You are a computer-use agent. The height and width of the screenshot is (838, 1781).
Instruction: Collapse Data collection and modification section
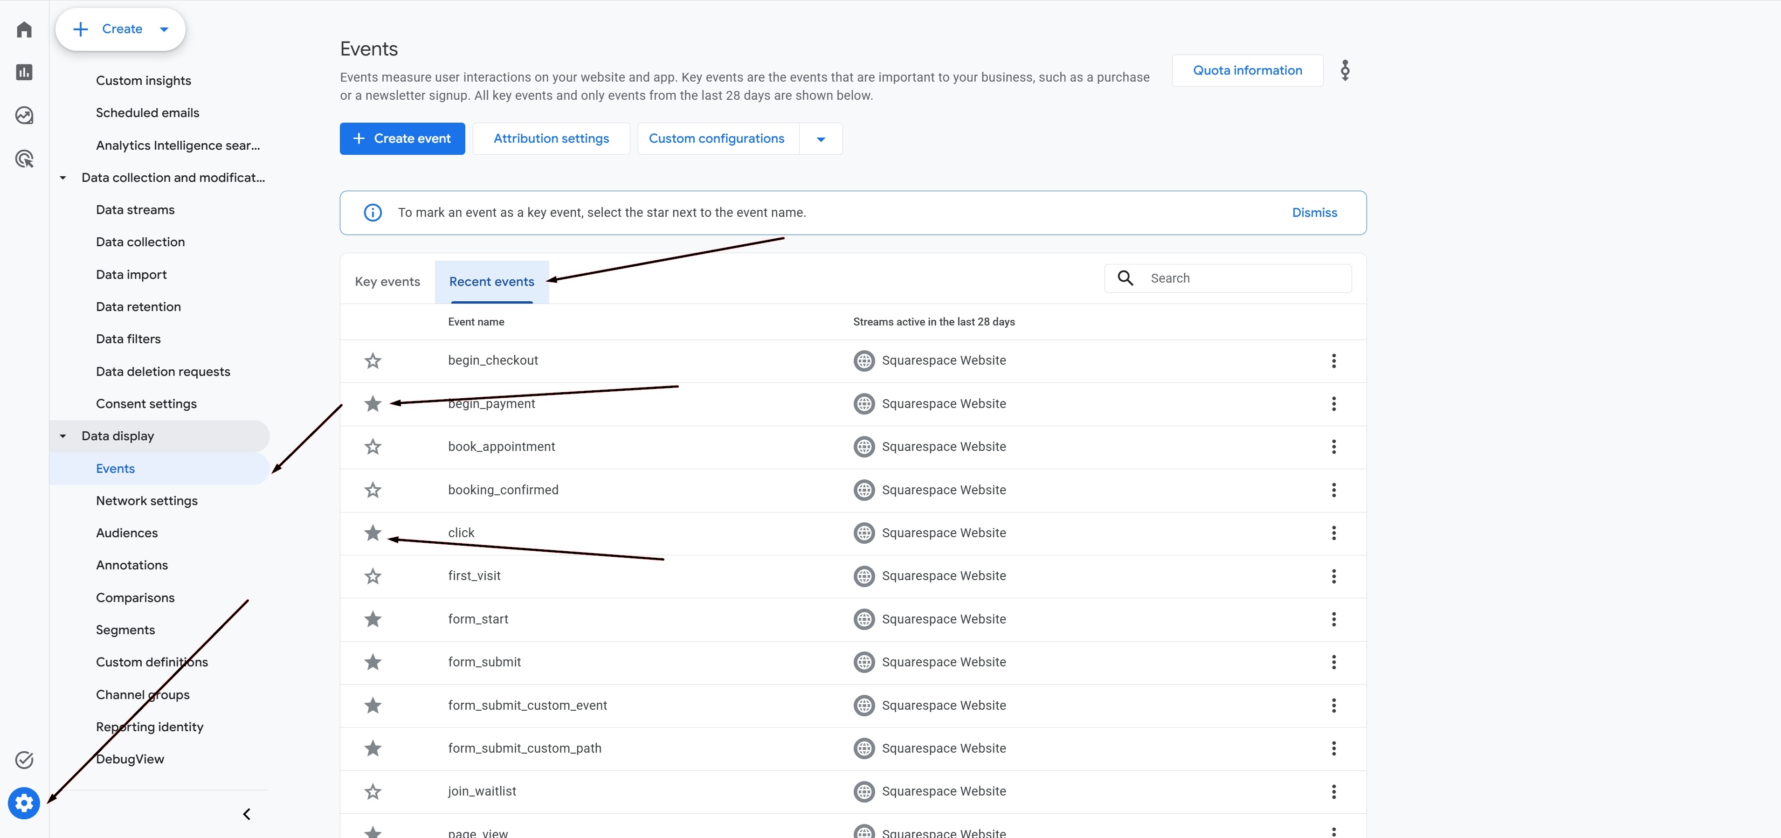(63, 178)
